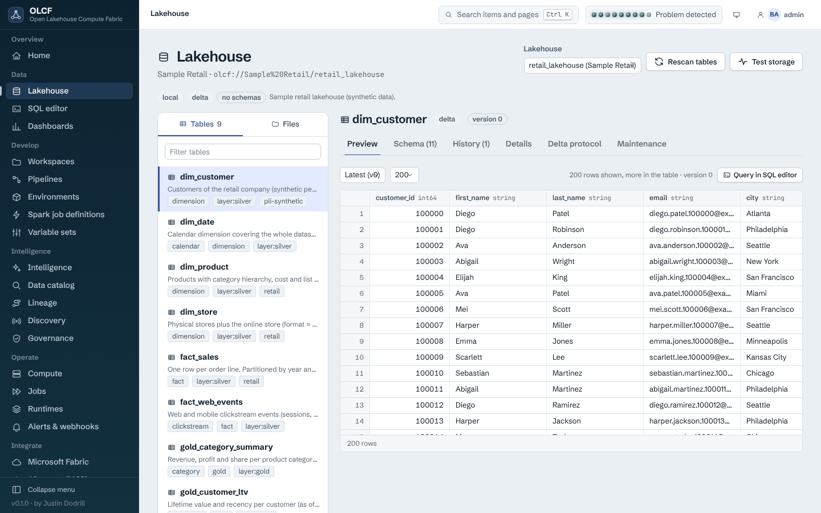Screen dimensions: 821x513
Task: Open the retail_lakehouse lakehouse selector
Action: [x=582, y=65]
